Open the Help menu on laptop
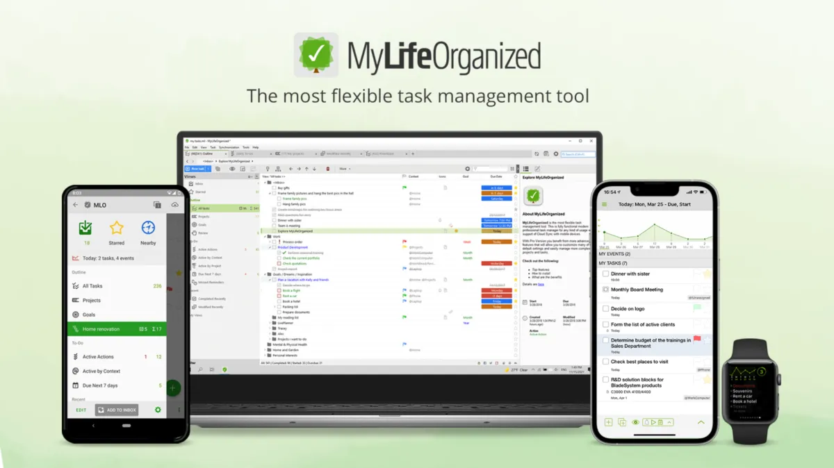This screenshot has width=834, height=468. click(256, 147)
